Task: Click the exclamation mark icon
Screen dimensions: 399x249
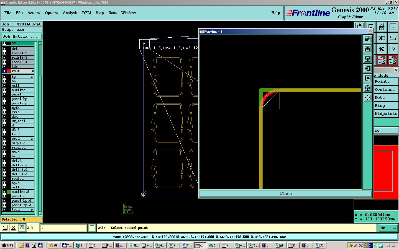Action: [x=92, y=228]
